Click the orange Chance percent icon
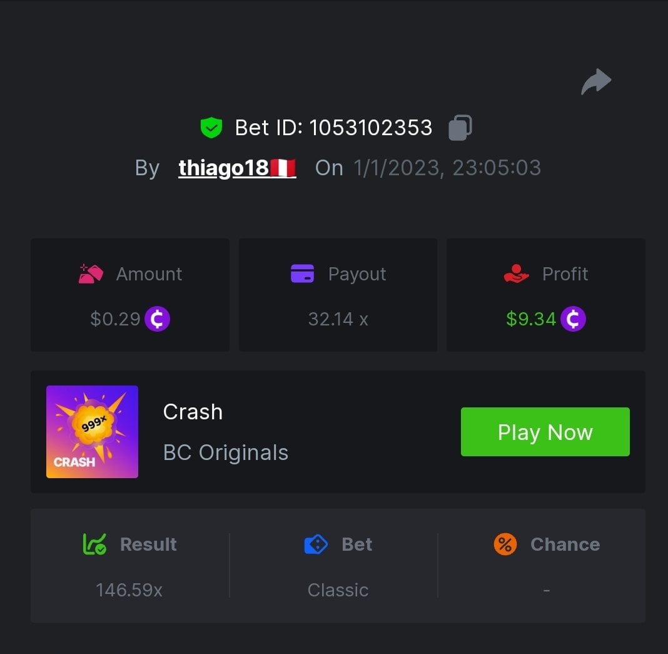Viewport: 668px width, 654px height. 505,544
